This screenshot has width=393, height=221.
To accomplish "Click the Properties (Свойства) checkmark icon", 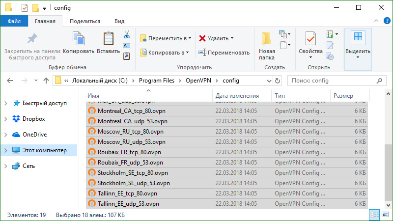I will [x=310, y=39].
